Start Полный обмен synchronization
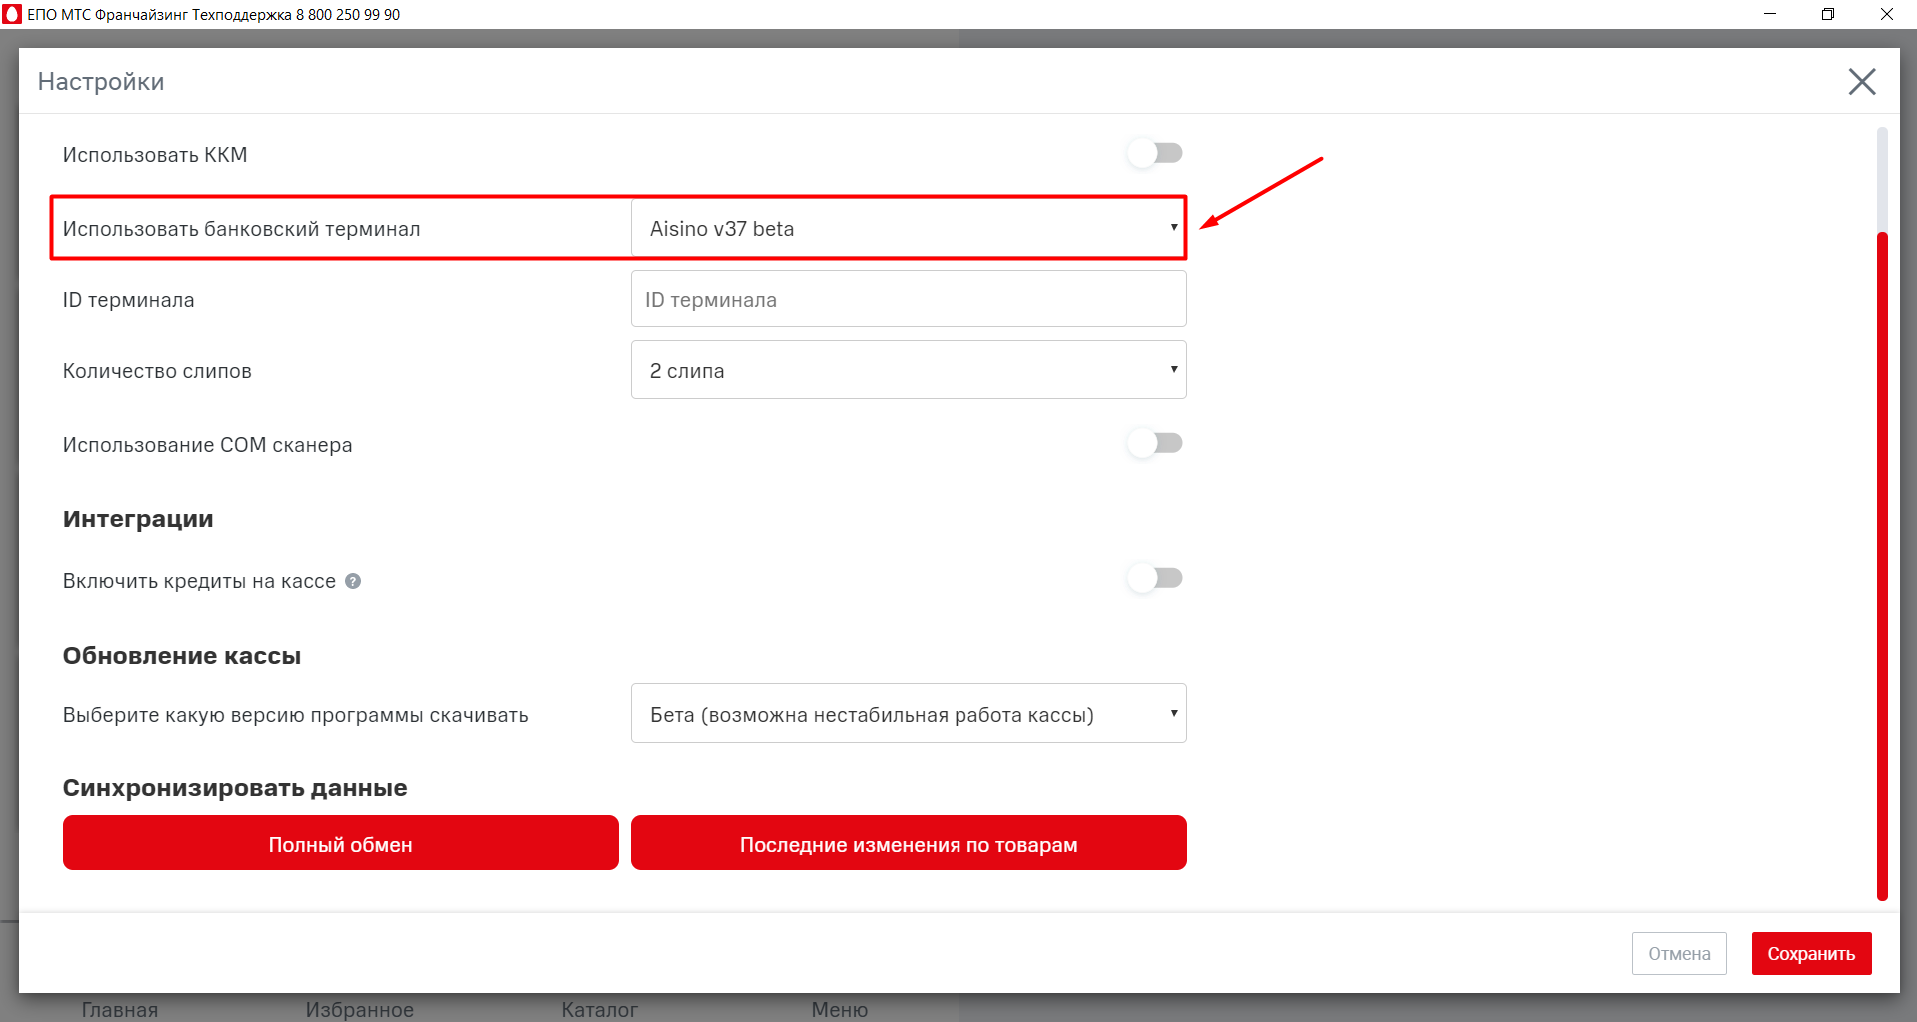The height and width of the screenshot is (1022, 1917). click(341, 843)
